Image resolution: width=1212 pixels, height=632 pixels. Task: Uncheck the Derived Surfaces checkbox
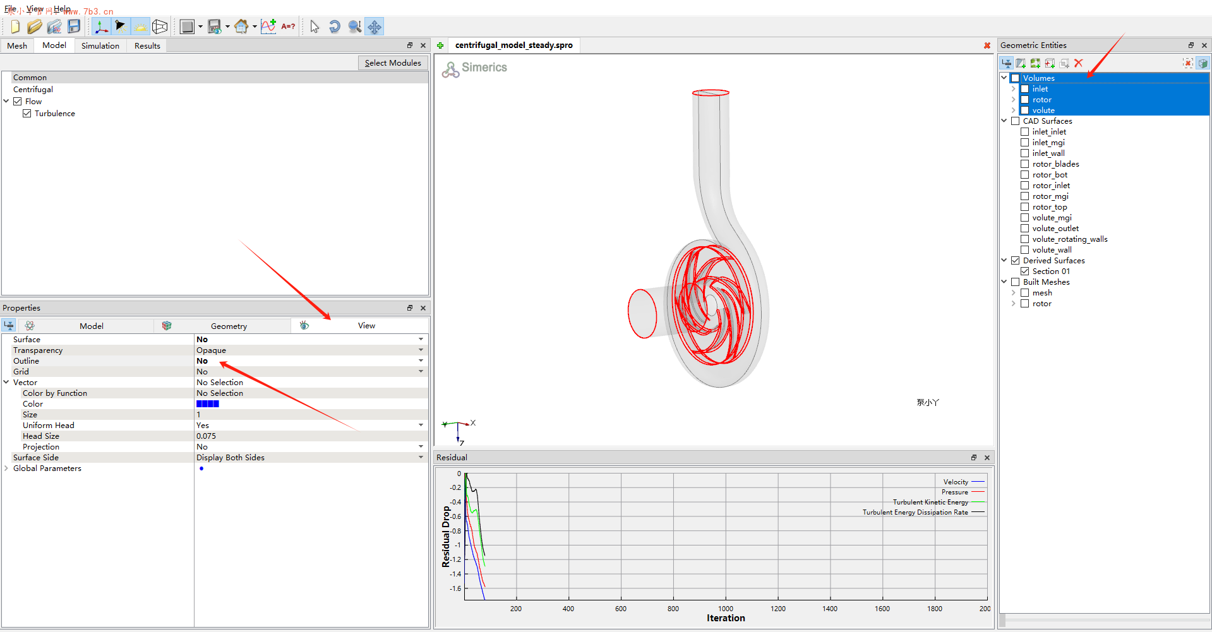tap(1015, 261)
